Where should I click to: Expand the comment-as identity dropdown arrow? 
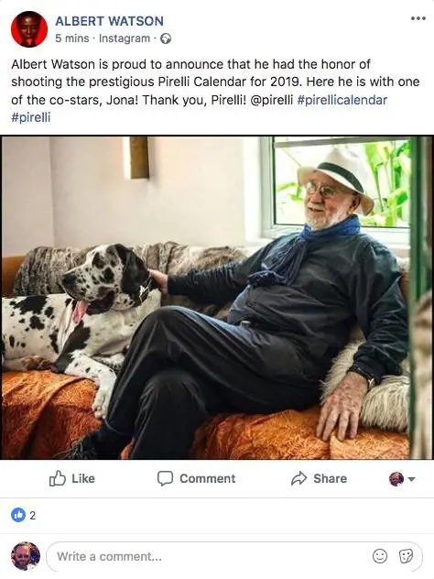coord(411,479)
